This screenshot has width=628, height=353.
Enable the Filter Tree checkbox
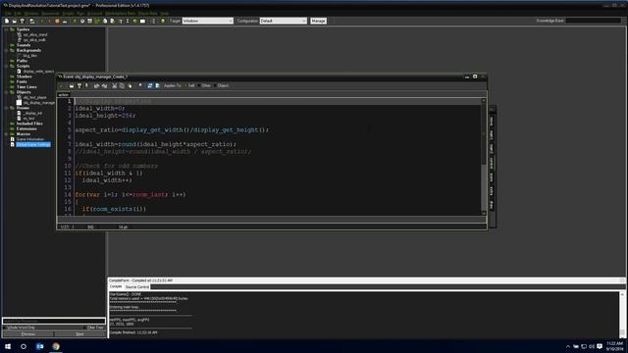pyautogui.click(x=85, y=328)
